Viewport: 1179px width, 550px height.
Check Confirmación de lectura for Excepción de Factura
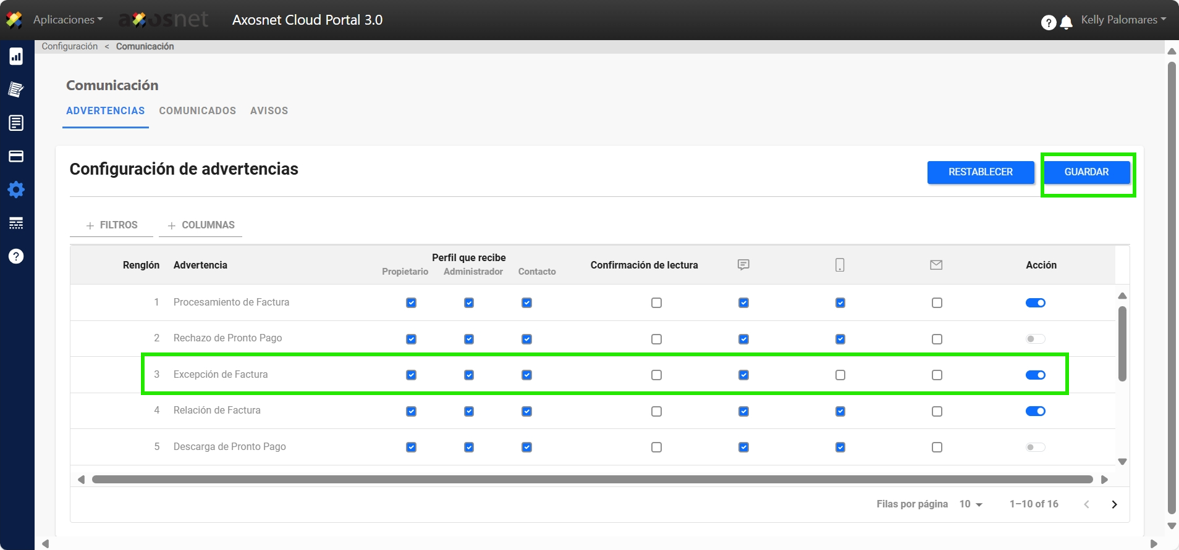point(656,375)
